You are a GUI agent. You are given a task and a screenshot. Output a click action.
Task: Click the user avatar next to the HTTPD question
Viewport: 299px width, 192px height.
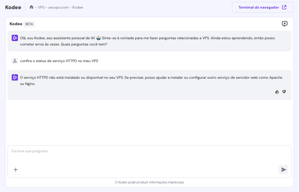pyautogui.click(x=15, y=61)
